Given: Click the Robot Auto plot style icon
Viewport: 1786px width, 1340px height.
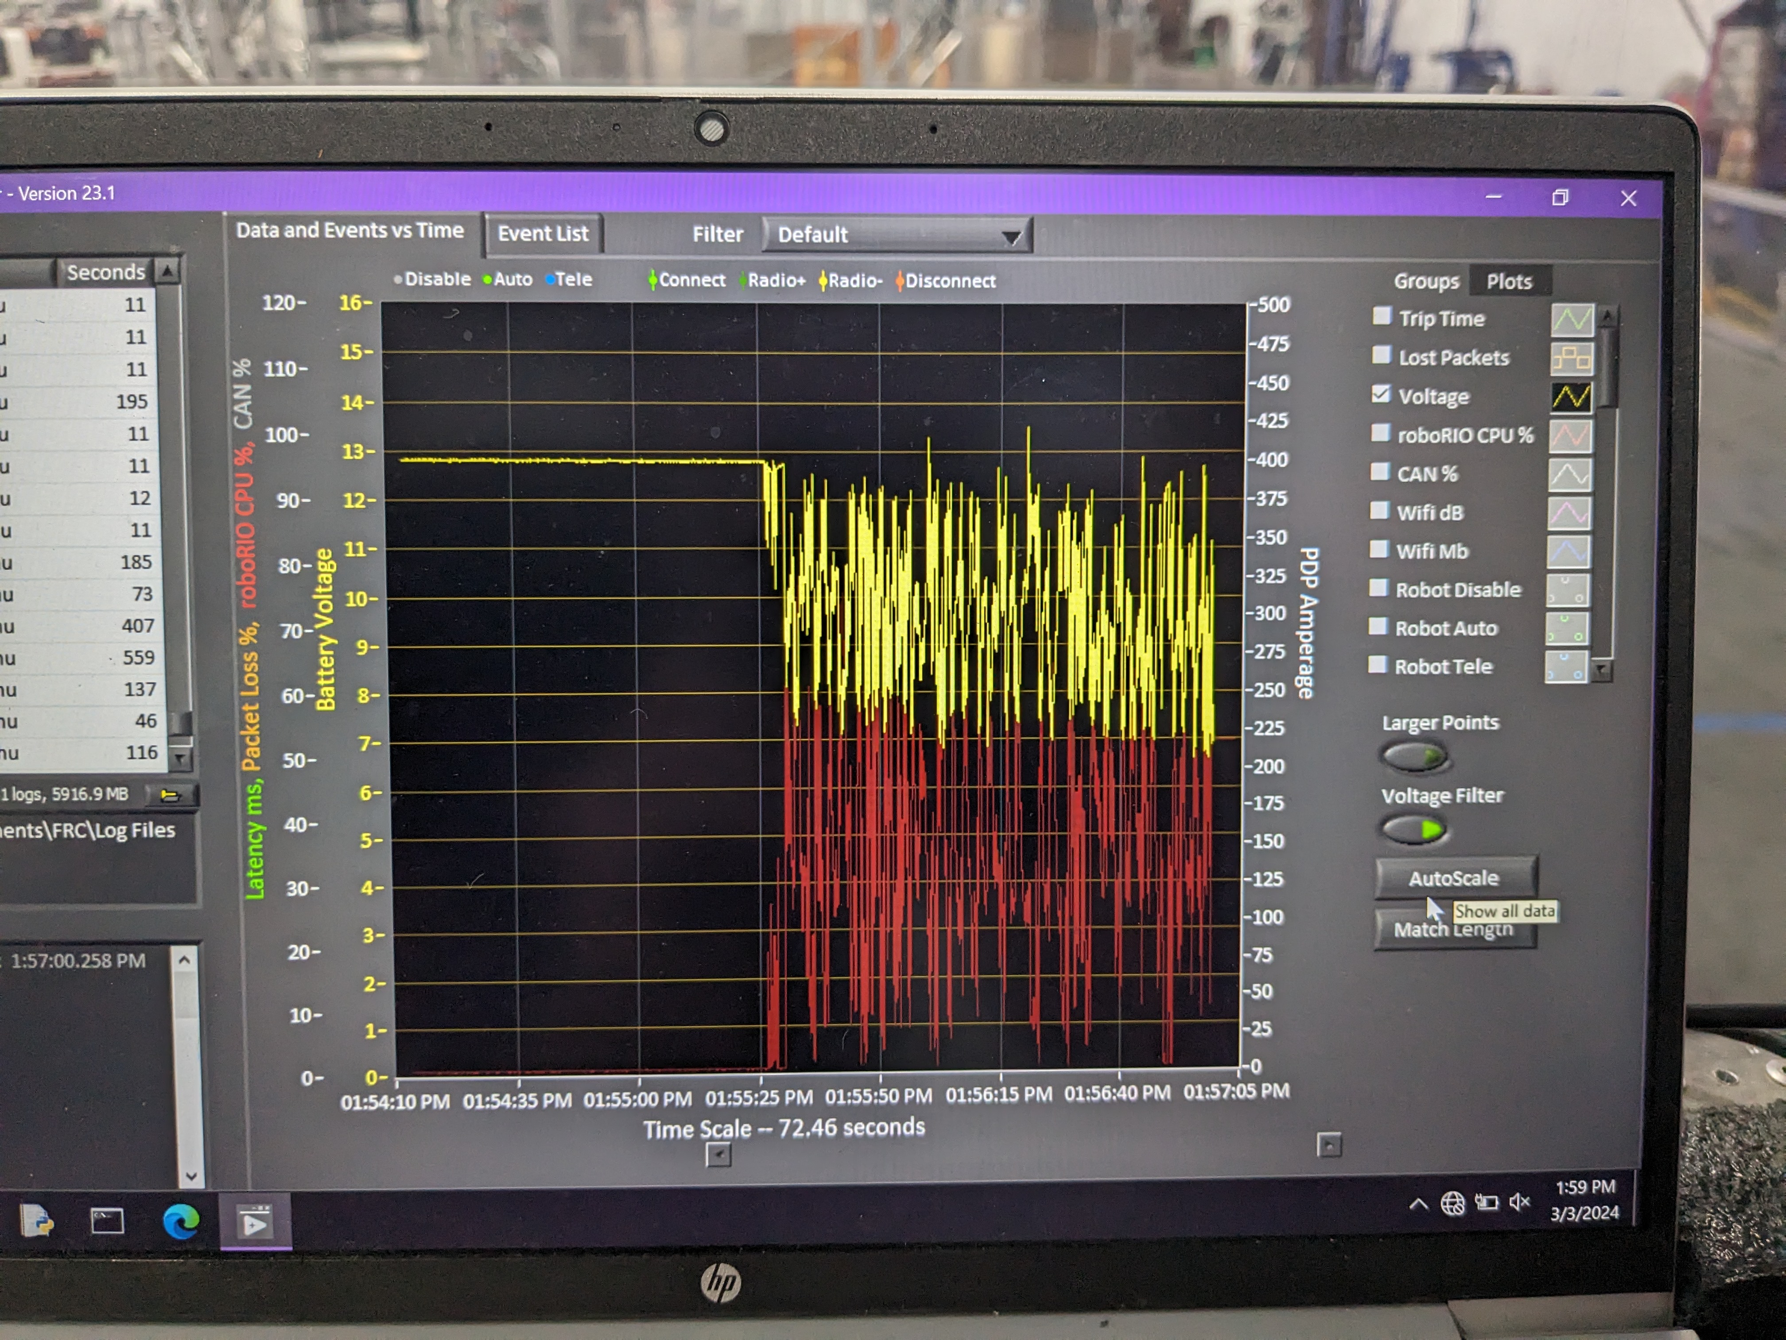Looking at the screenshot, I should coord(1566,628).
